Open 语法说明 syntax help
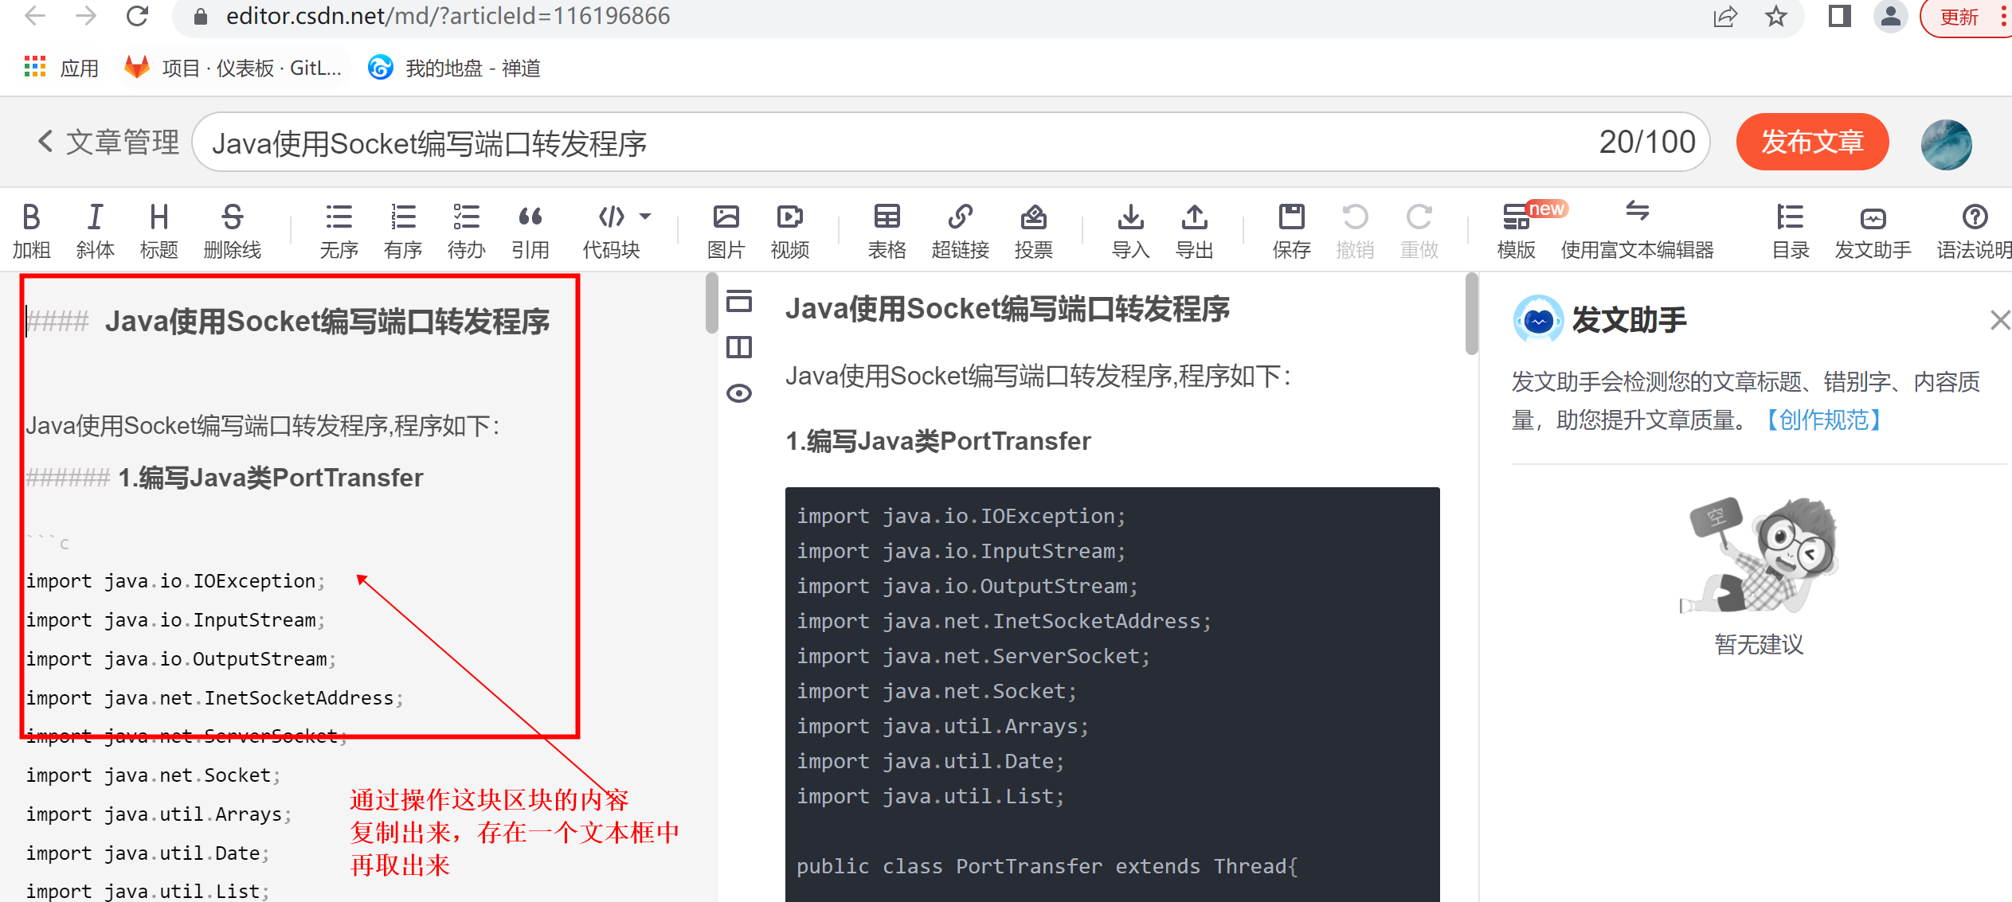Image resolution: width=2012 pixels, height=902 pixels. pos(1974,231)
